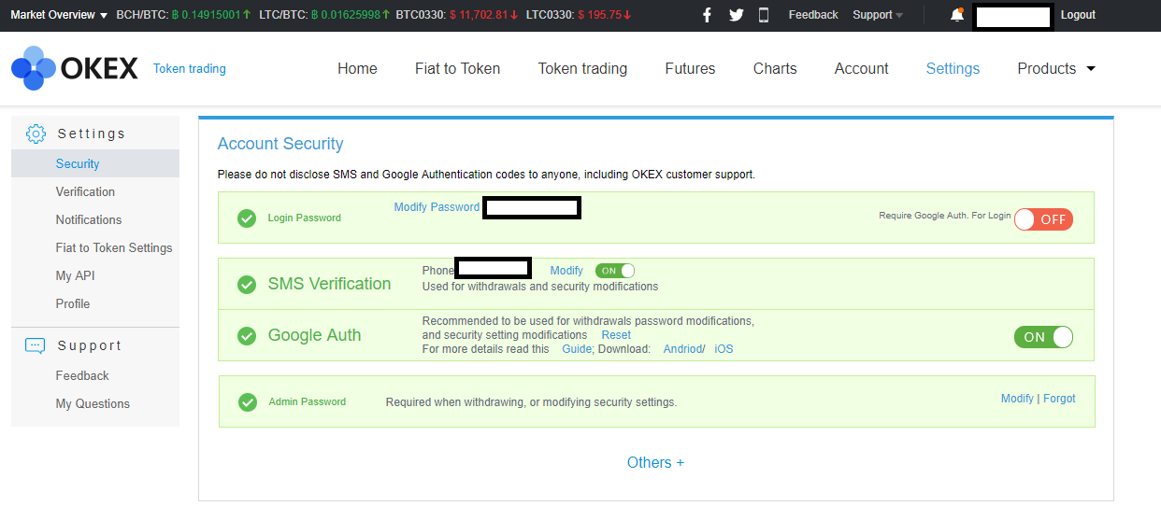
Task: Expand the Products dropdown menu
Action: (x=1056, y=68)
